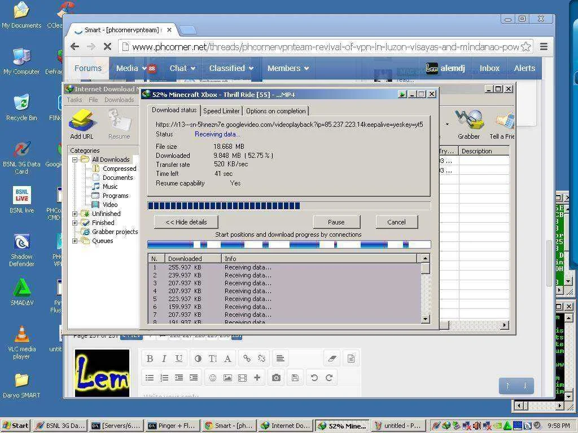Screen dimensions: 578x433
Task: Click the save draft floppy icon
Action: point(295,377)
